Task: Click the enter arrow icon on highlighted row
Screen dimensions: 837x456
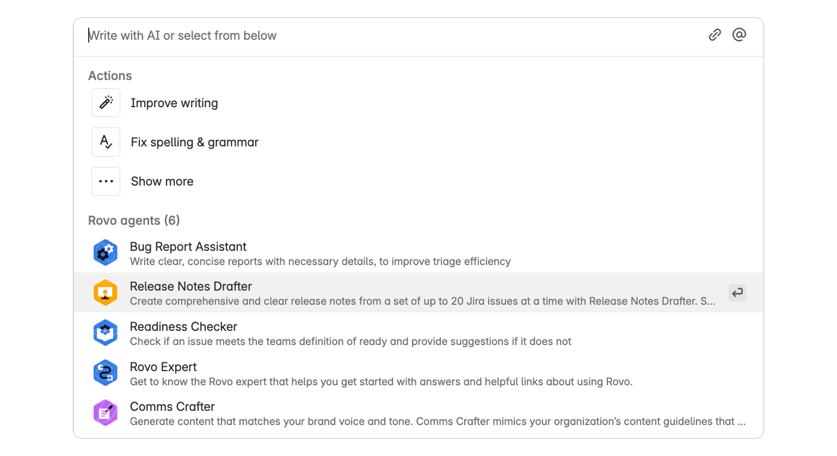Action: click(737, 293)
